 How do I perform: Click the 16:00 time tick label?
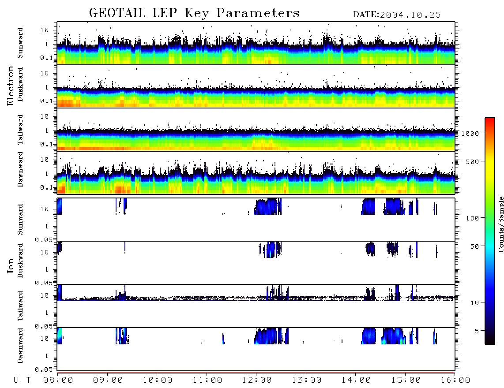tap(455, 381)
